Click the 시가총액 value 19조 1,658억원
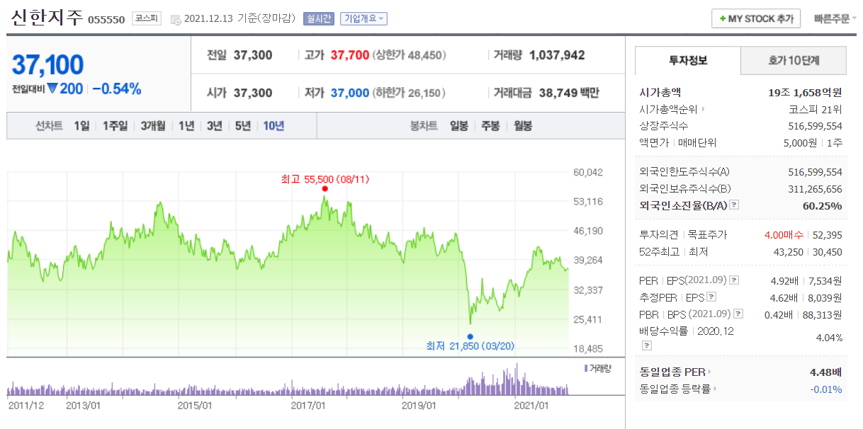Viewport: 863px width, 429px height. click(805, 93)
